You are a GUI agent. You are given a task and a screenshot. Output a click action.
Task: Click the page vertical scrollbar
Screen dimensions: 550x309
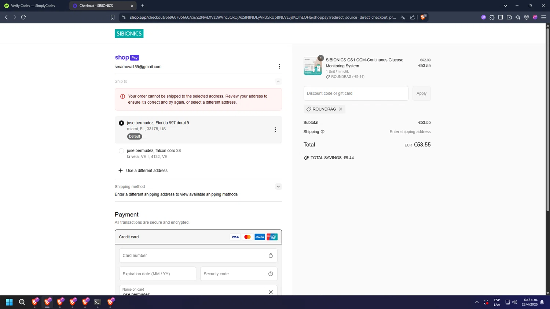click(x=548, y=119)
